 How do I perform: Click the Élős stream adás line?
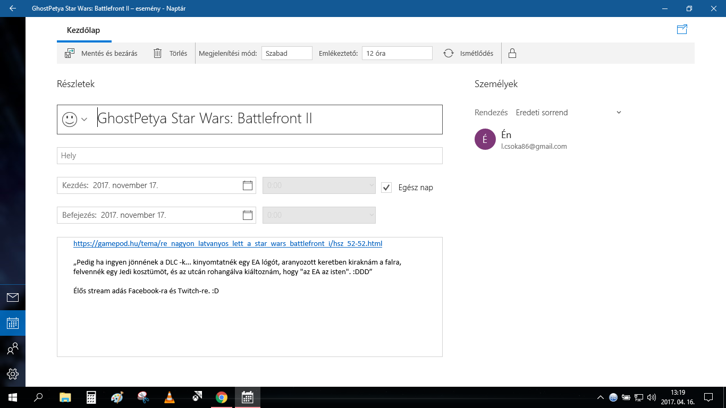(x=146, y=291)
